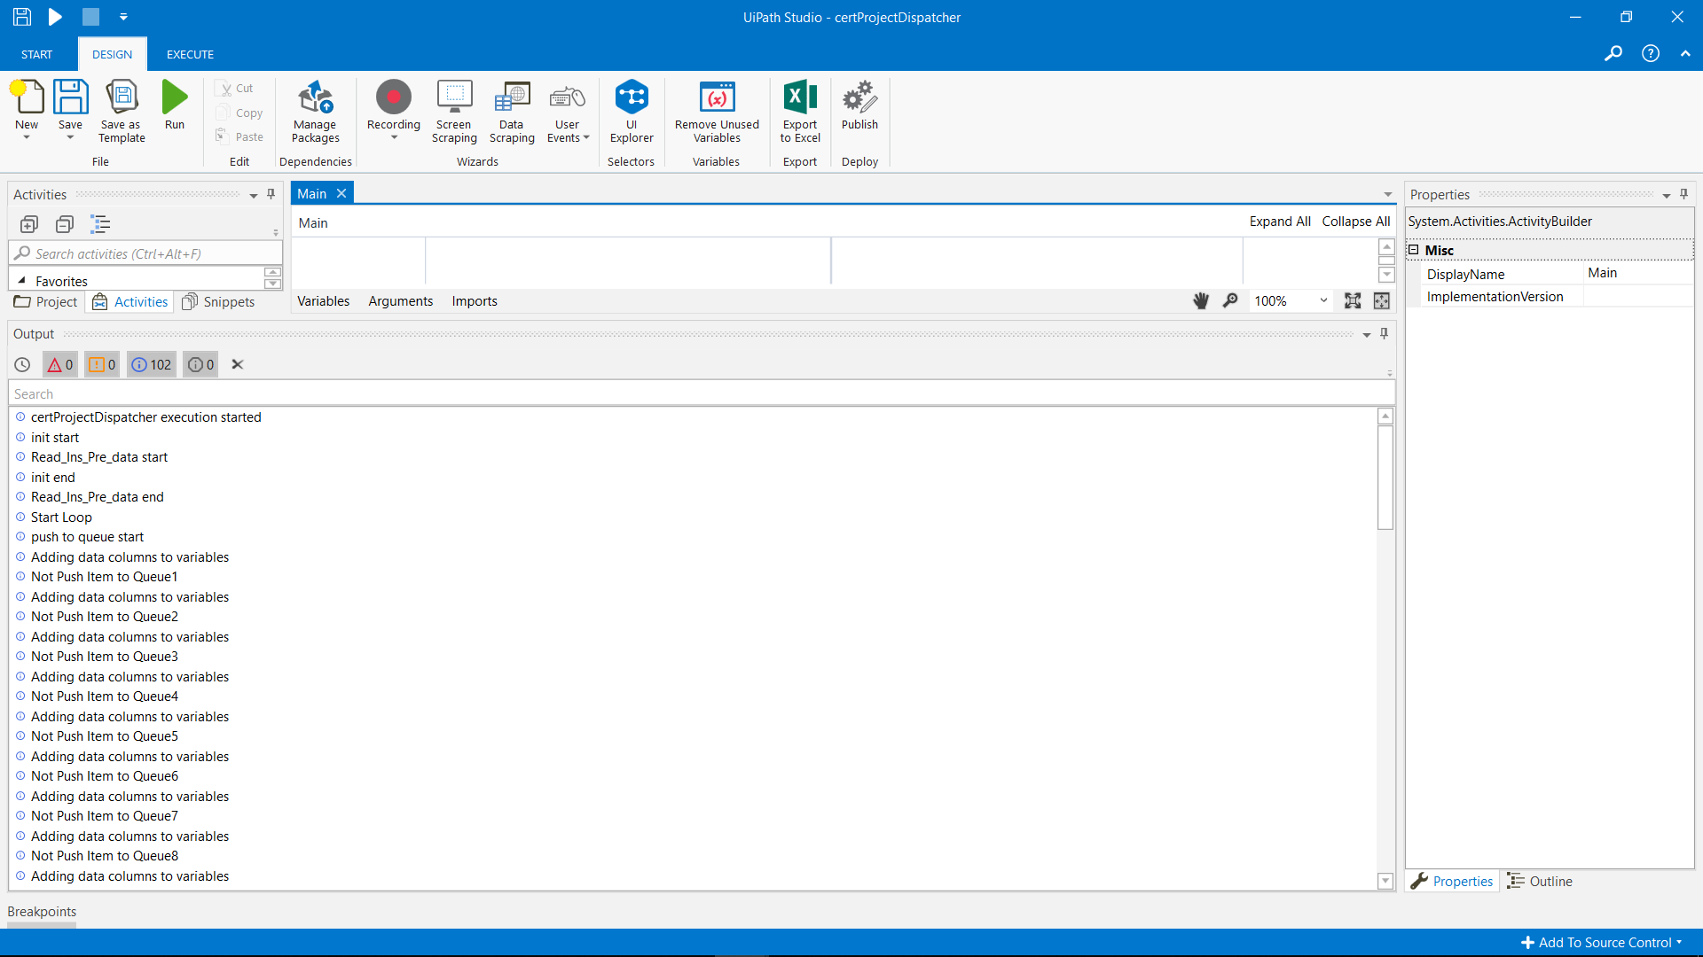Collapse the Misc property section

(x=1414, y=250)
